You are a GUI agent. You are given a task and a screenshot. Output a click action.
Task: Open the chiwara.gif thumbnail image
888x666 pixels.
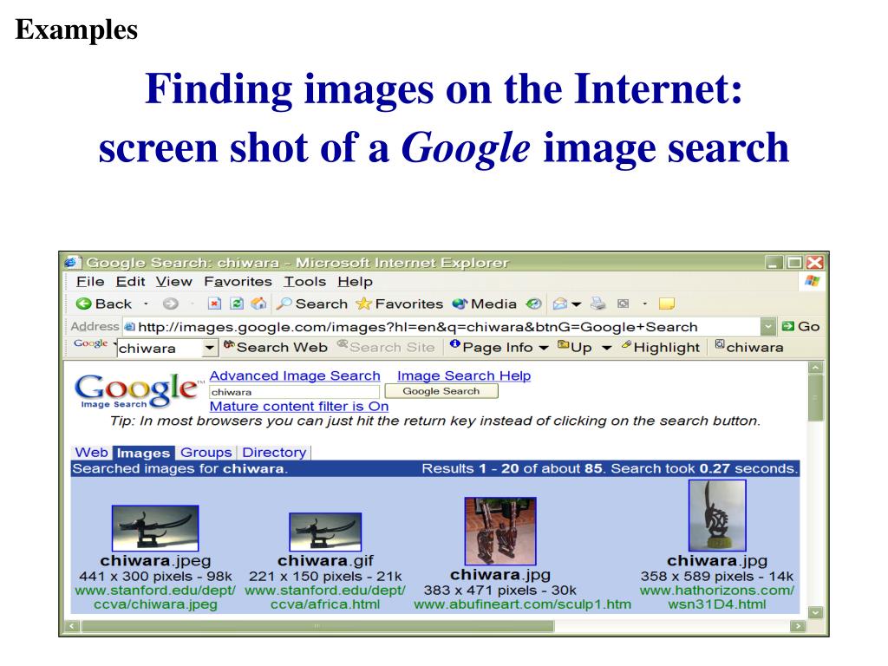coord(325,532)
